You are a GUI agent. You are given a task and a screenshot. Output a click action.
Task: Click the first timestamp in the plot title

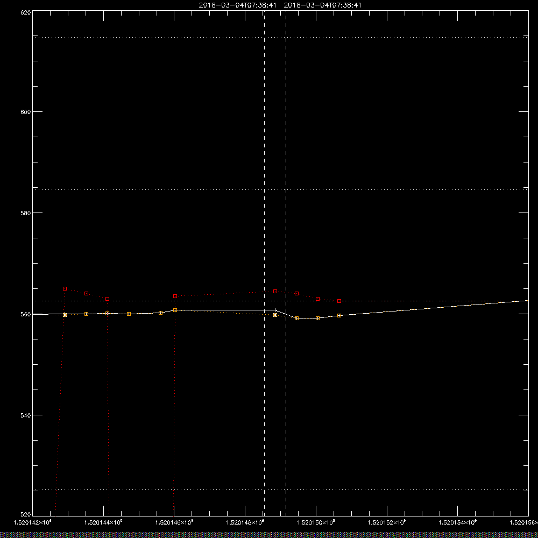click(x=237, y=5)
